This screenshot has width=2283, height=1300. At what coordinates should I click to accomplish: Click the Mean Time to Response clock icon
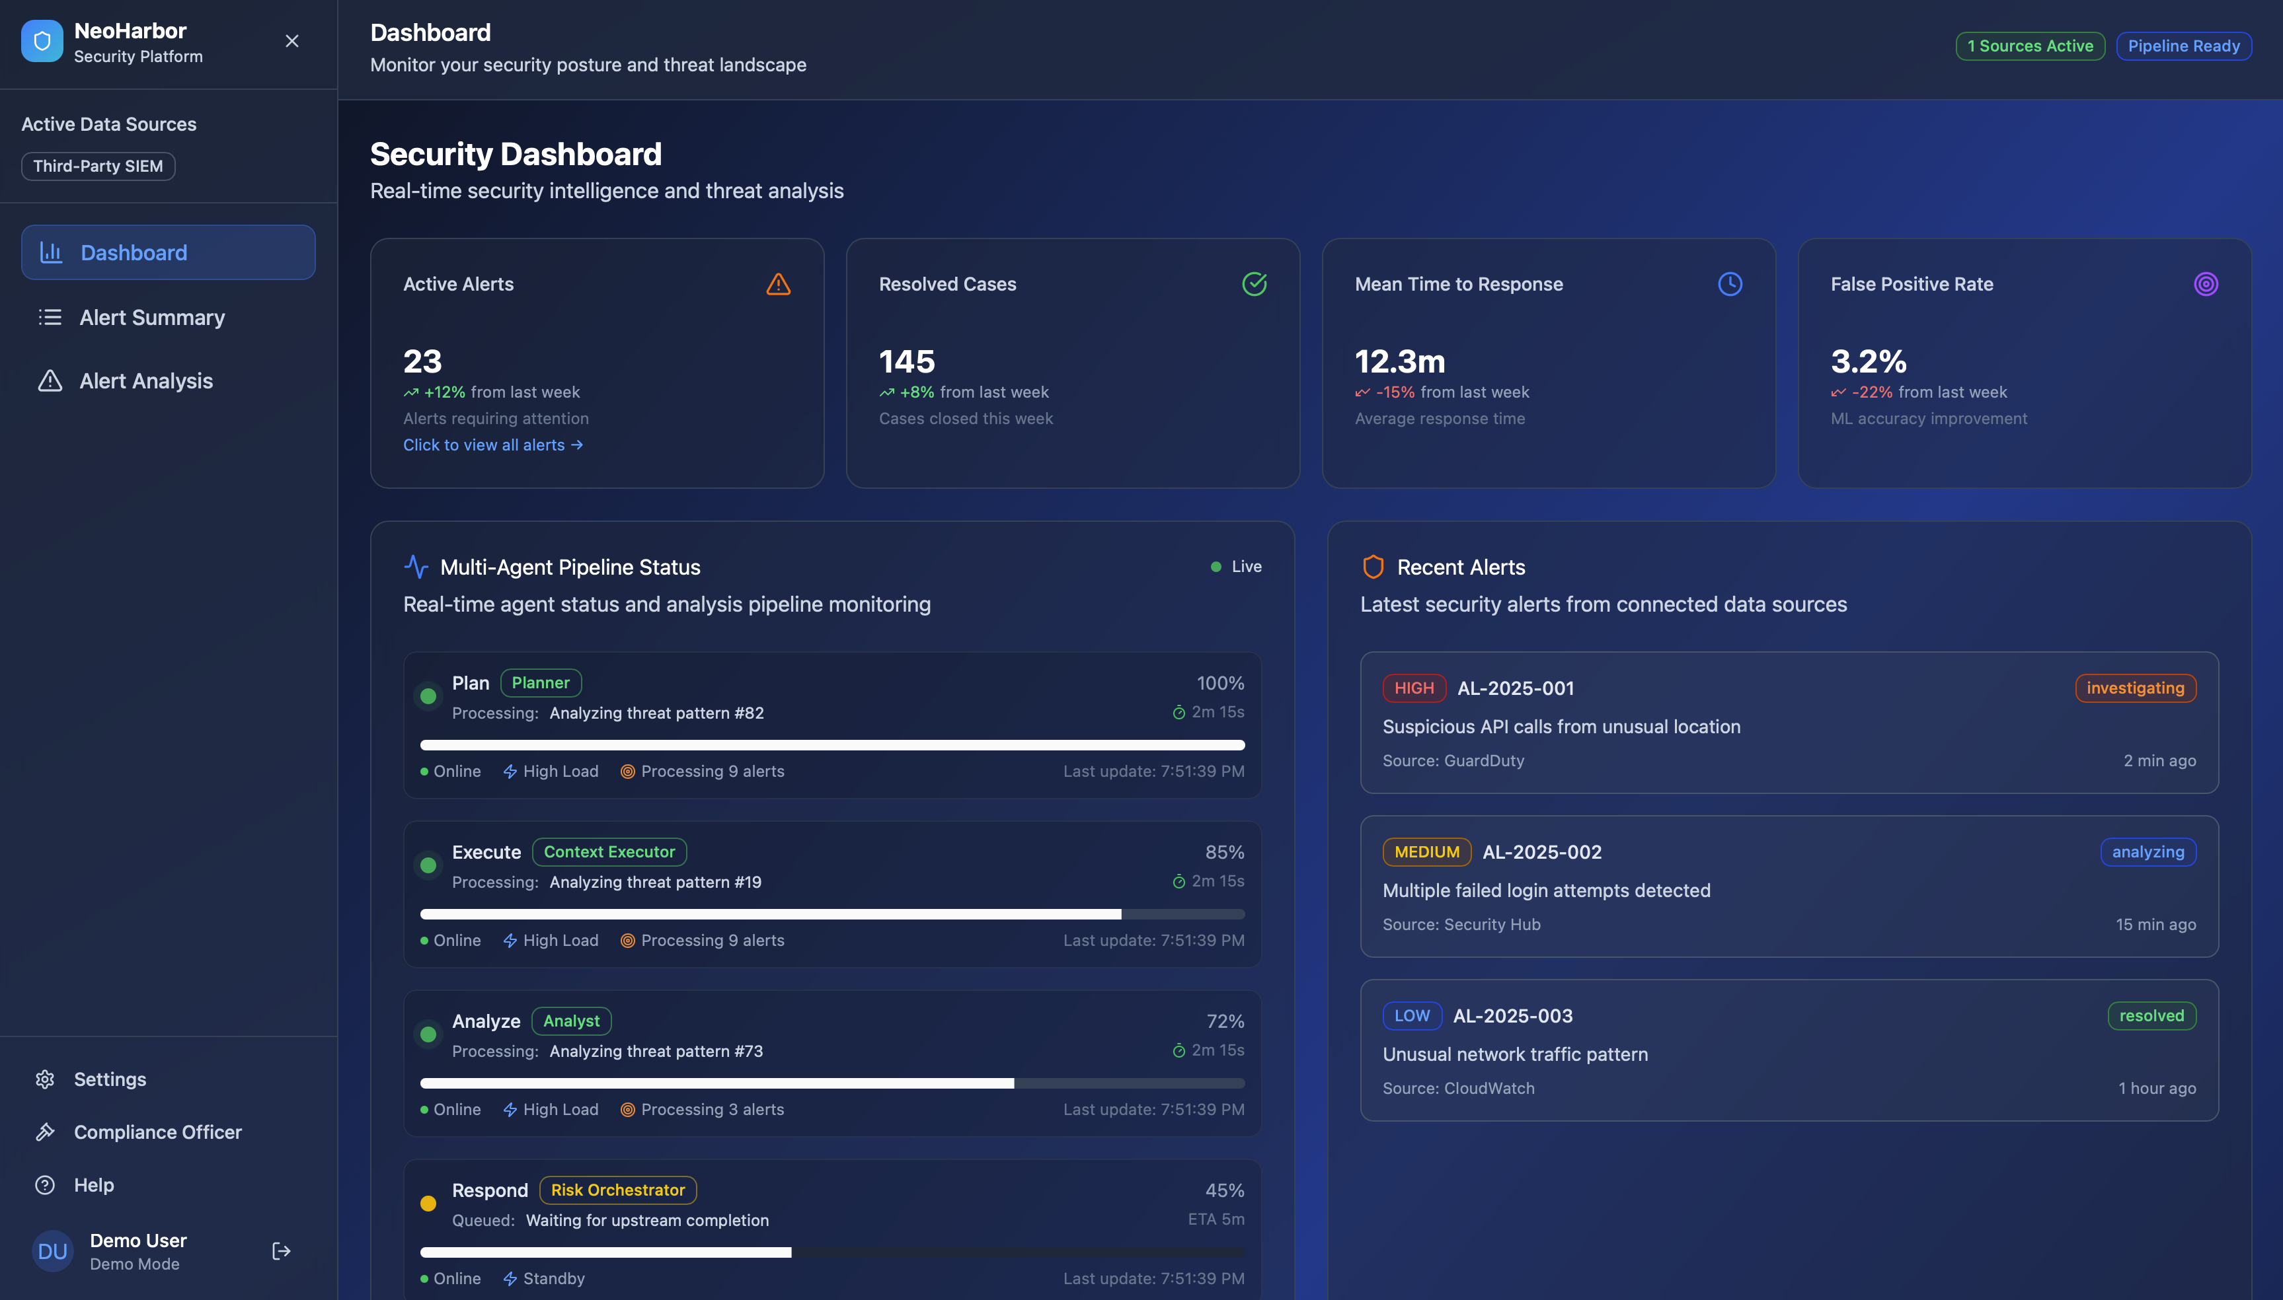pos(1729,284)
